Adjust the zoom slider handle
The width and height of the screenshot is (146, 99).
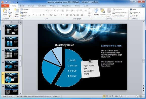pyautogui.click(x=126, y=96)
